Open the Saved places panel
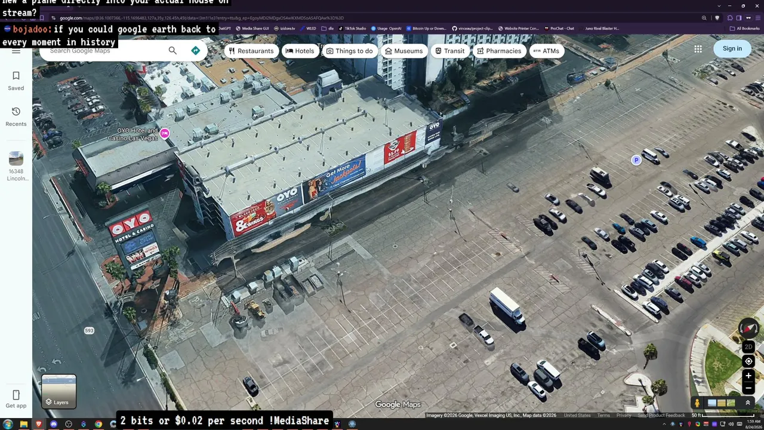This screenshot has height=430, width=764. (x=16, y=81)
